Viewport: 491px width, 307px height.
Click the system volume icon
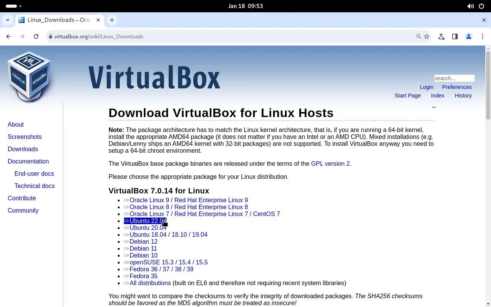[470, 6]
